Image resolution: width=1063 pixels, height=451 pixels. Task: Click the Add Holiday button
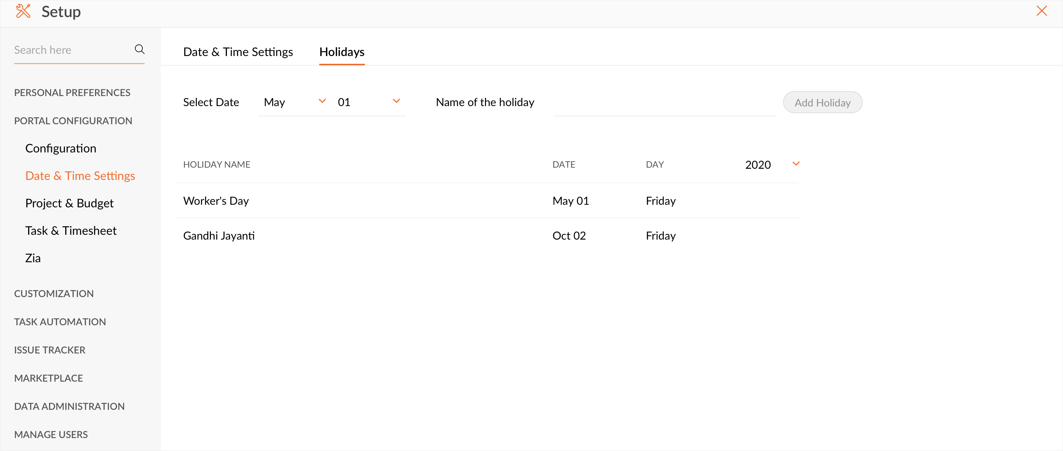(x=822, y=102)
